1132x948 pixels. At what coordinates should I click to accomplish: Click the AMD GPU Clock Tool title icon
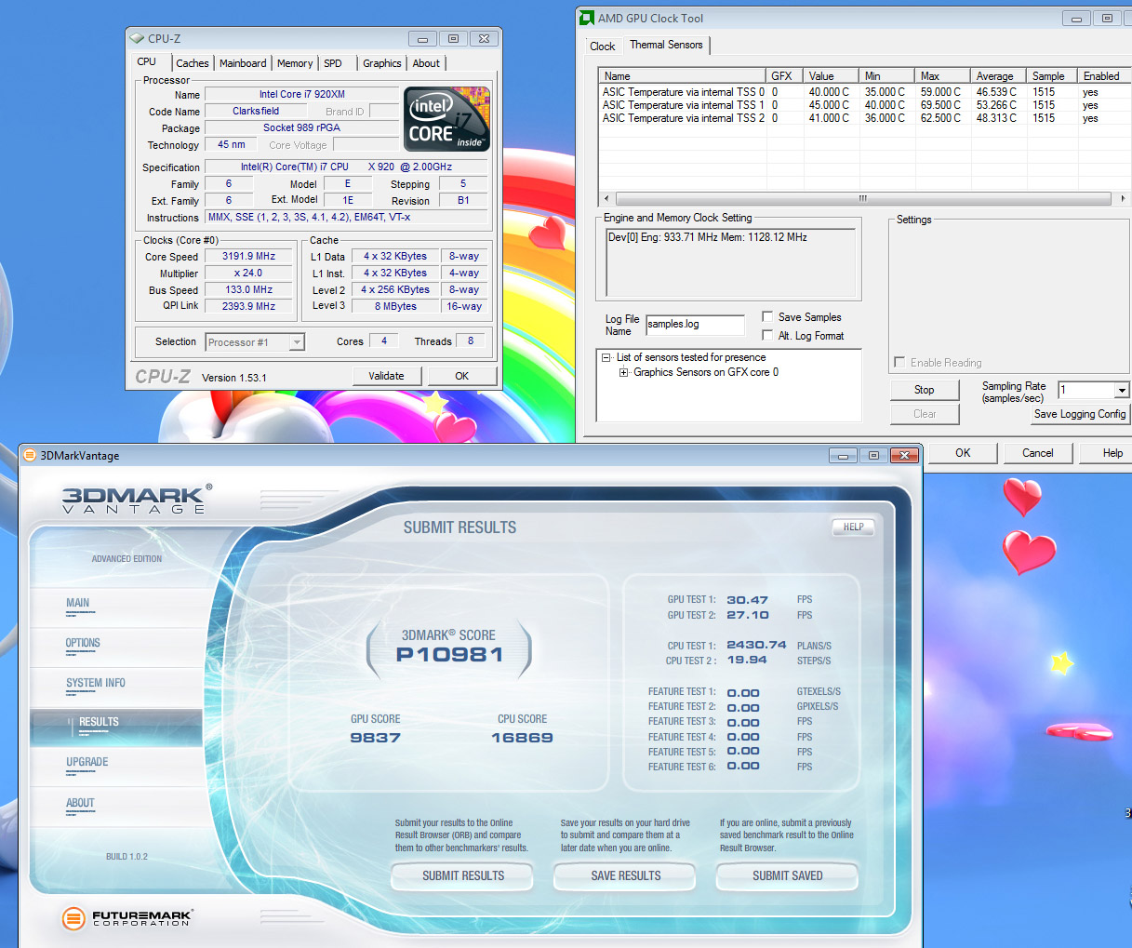click(x=586, y=18)
